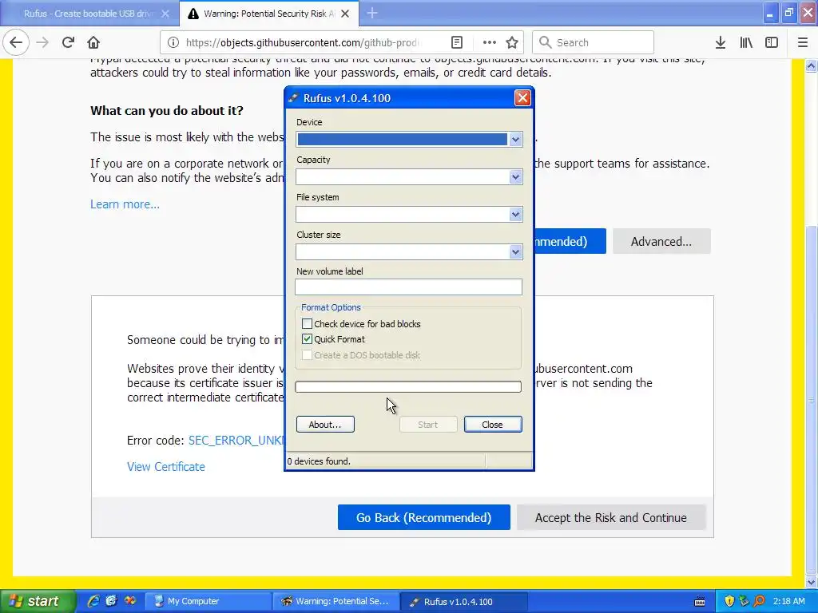Open the View Certificate link

pyautogui.click(x=166, y=466)
